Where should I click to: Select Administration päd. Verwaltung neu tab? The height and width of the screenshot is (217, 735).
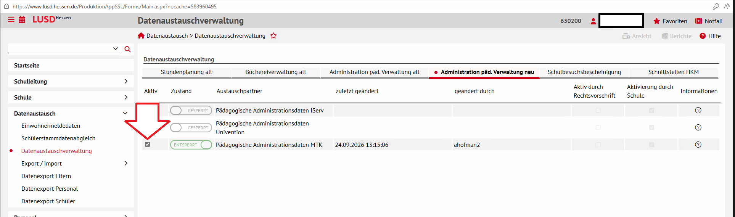(484, 72)
